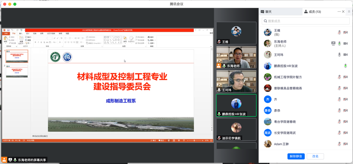Switch to the 聊天 chat tab
353x164 pixels.
tap(266, 12)
